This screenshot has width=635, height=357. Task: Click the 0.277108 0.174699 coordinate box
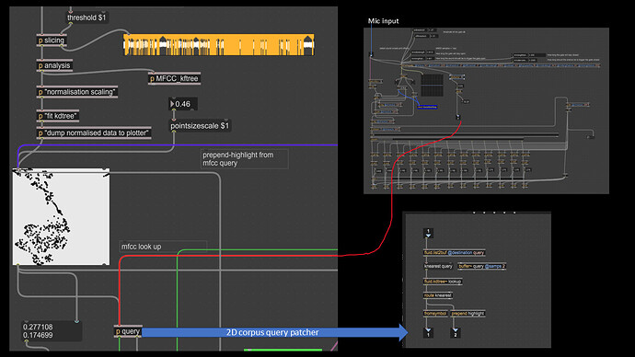tap(52, 330)
